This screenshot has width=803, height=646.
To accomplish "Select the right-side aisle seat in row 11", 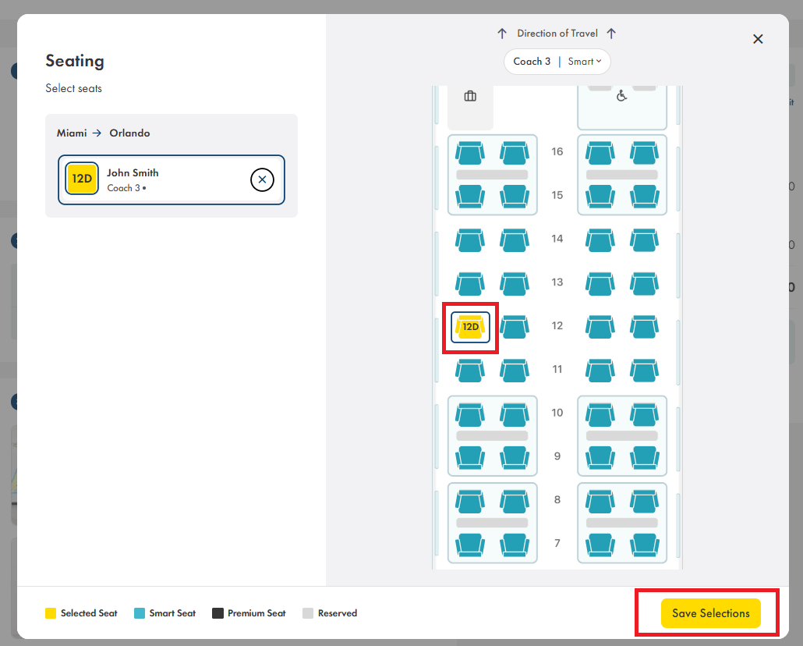I will click(x=600, y=371).
